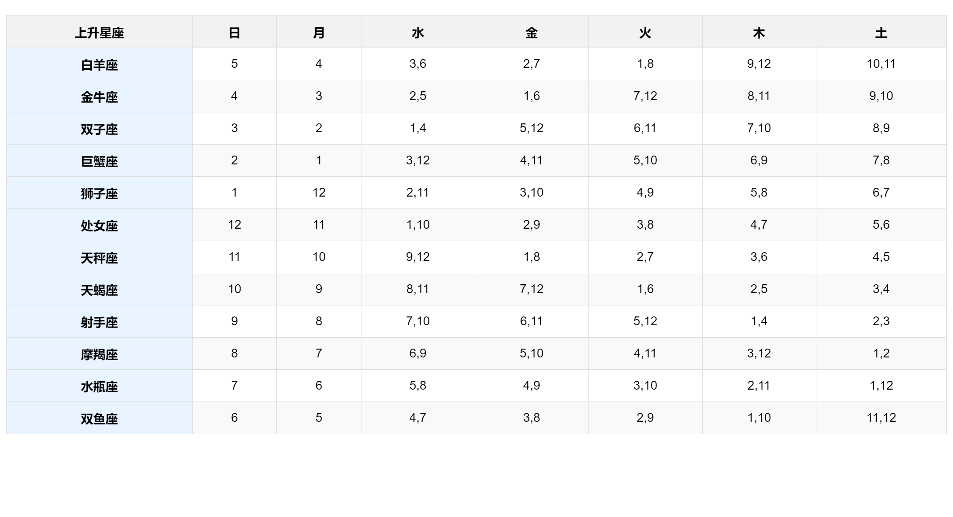
Task: Select the 2,11 cell in 水瓶座 row
Action: pyautogui.click(x=759, y=386)
